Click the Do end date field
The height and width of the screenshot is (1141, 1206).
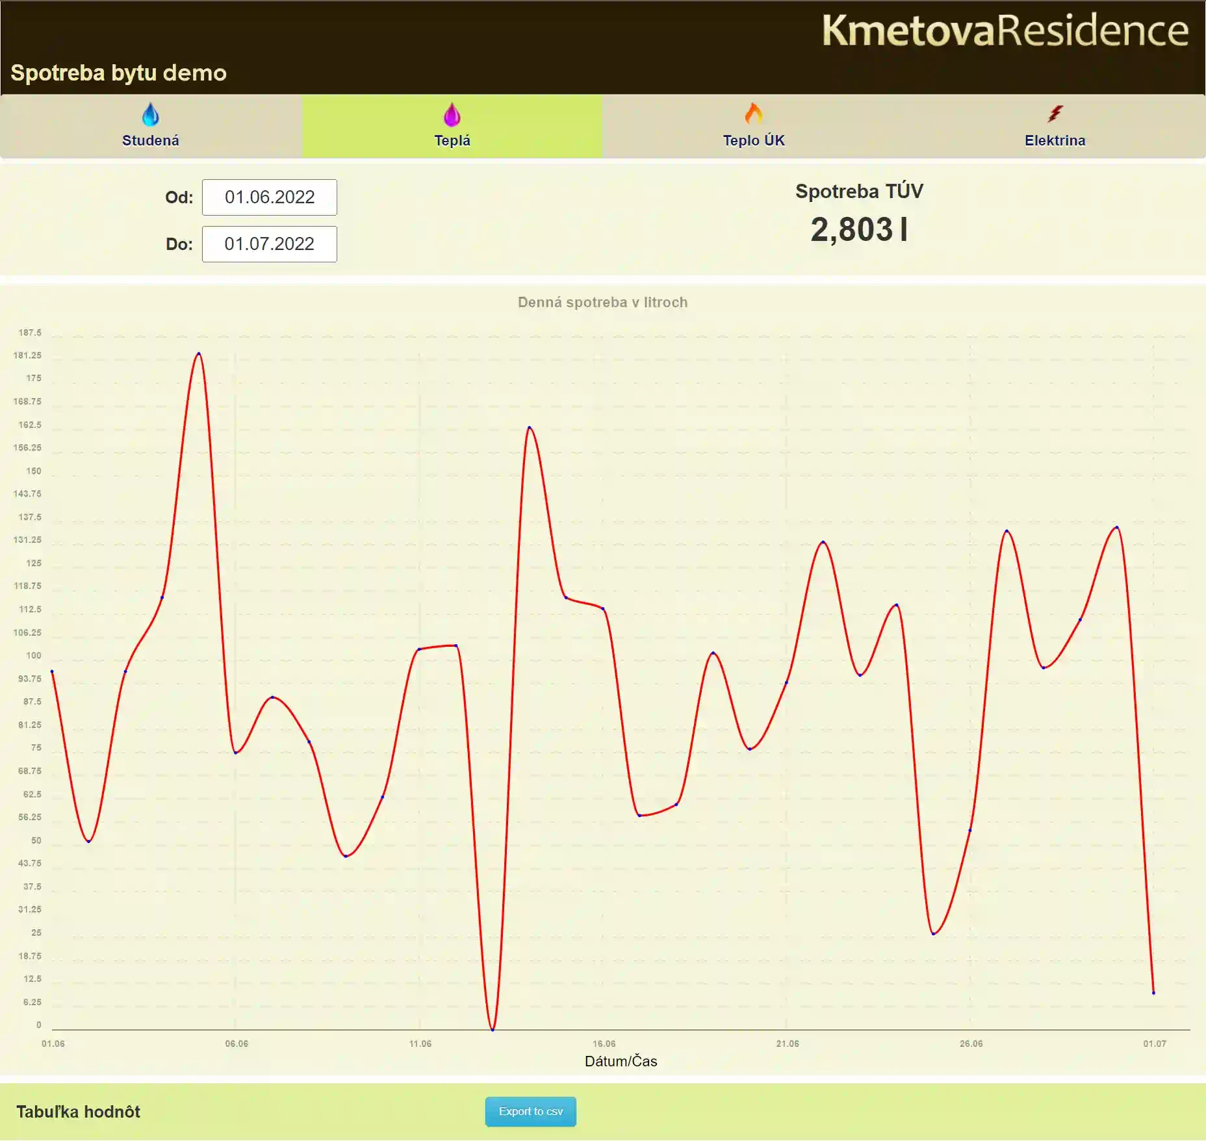pyautogui.click(x=269, y=244)
